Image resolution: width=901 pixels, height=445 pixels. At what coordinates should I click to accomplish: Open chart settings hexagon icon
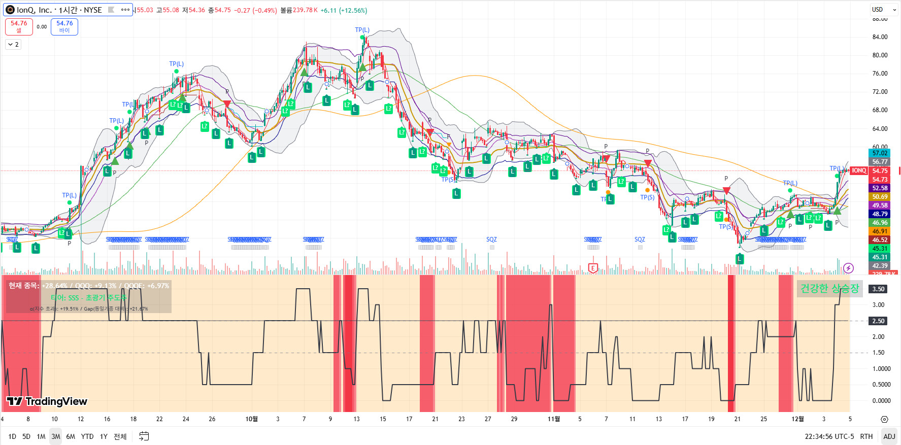(884, 419)
